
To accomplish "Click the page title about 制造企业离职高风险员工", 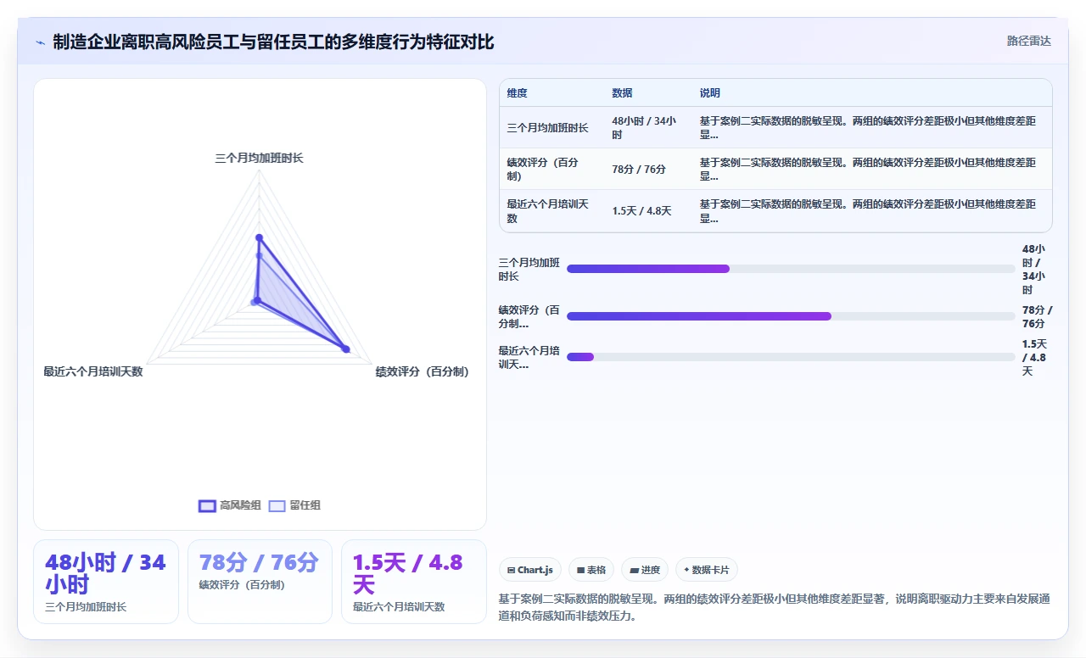I will pyautogui.click(x=273, y=42).
